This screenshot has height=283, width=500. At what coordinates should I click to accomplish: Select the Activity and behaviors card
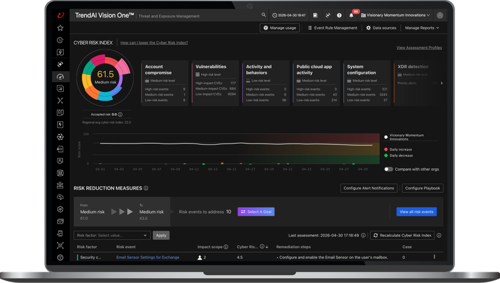(266, 83)
